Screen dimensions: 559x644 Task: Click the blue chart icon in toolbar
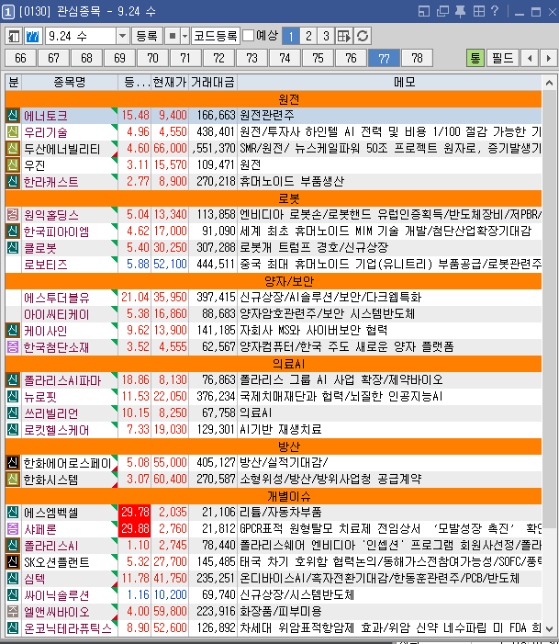tap(32, 36)
